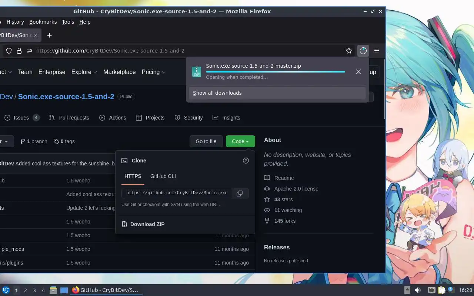Switch to workspace 2 in the pager

click(26, 290)
